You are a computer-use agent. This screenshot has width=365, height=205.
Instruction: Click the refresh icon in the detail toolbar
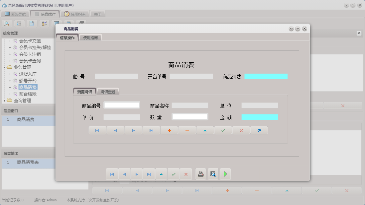[259, 130]
